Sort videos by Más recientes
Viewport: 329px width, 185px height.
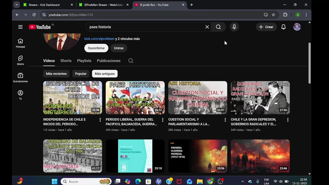pyautogui.click(x=56, y=74)
